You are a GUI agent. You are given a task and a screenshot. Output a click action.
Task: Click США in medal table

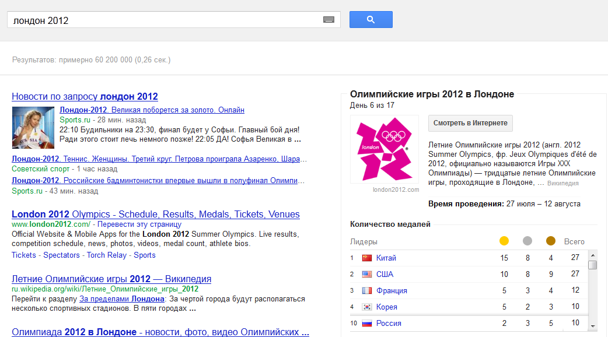(385, 274)
